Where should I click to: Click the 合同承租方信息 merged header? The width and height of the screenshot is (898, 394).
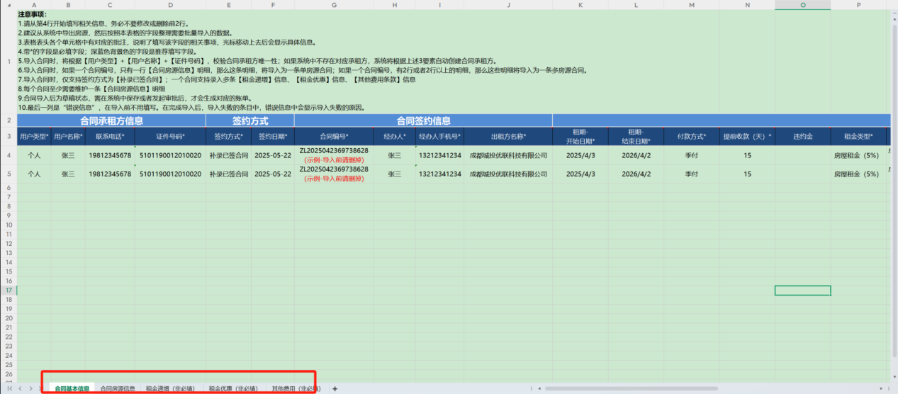click(x=111, y=120)
